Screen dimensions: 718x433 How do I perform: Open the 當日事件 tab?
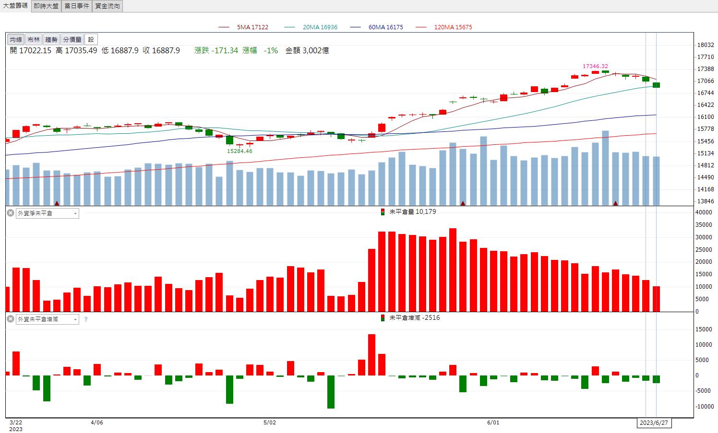pos(77,6)
